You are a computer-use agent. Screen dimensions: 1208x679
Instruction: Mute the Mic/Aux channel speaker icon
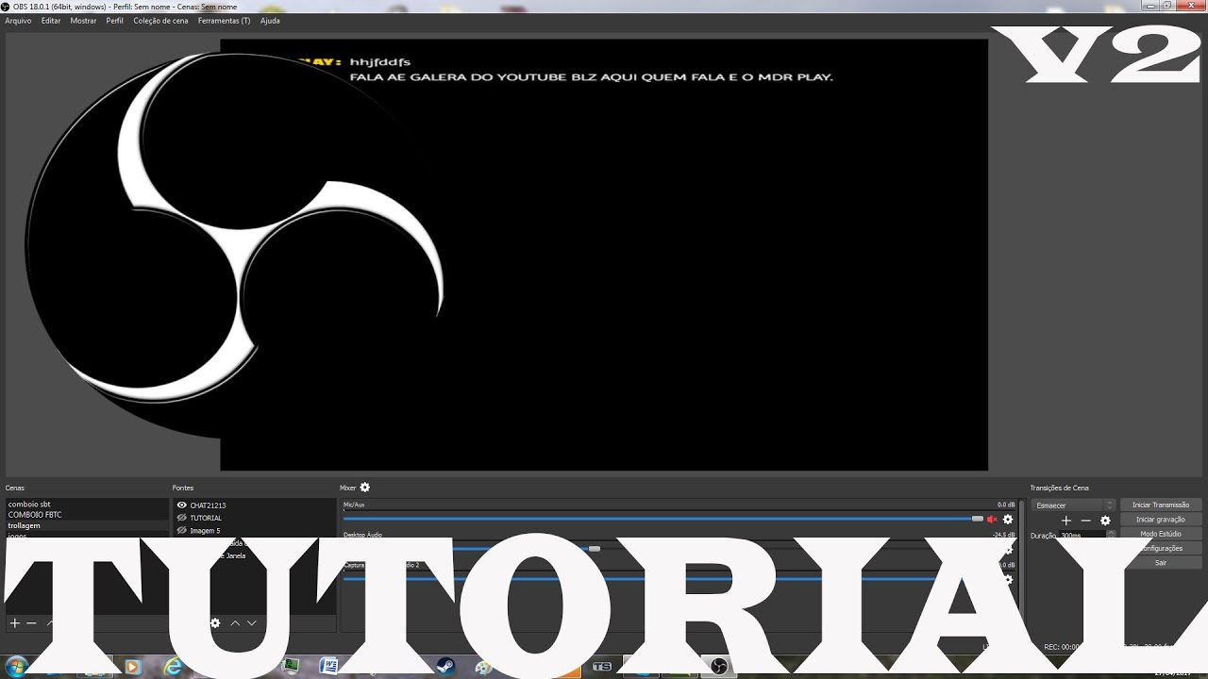click(992, 520)
